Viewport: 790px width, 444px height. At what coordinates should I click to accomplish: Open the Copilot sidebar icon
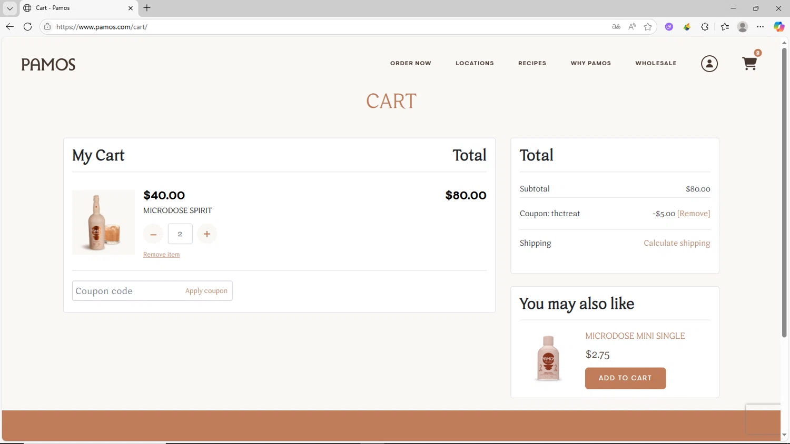pyautogui.click(x=779, y=26)
